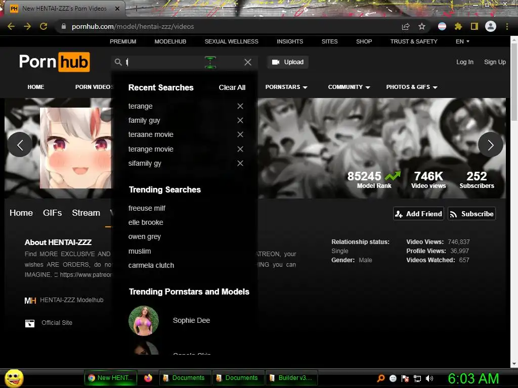Click the round chat bubble tray icon
Image resolution: width=518 pixels, height=388 pixels.
(x=393, y=378)
